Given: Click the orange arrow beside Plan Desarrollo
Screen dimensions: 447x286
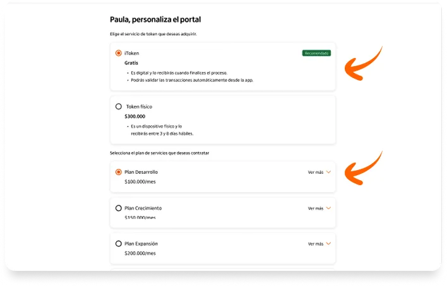Looking at the screenshot, I should 363,168.
